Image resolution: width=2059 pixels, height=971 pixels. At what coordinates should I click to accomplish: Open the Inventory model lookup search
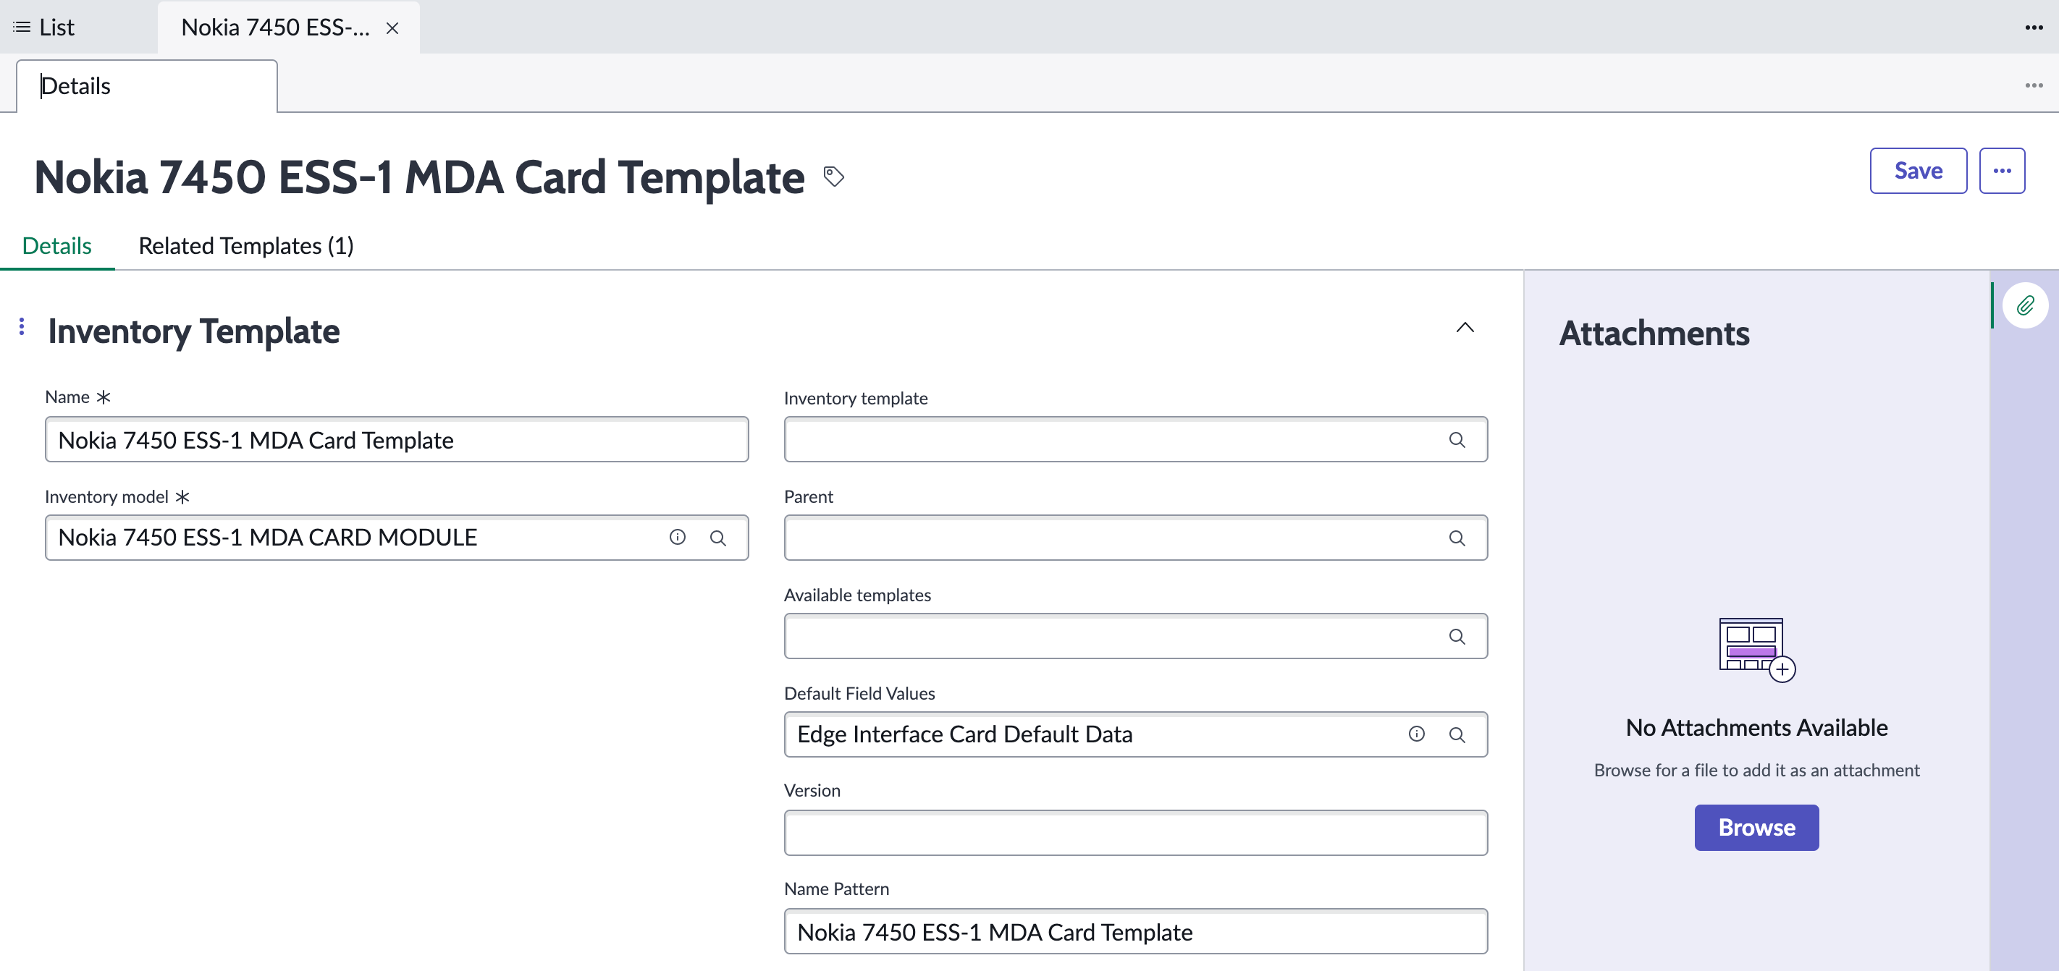(717, 538)
